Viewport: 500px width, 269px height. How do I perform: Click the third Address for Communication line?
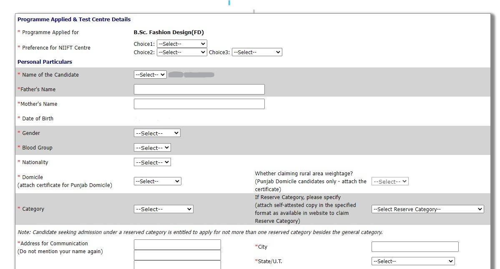(x=177, y=265)
